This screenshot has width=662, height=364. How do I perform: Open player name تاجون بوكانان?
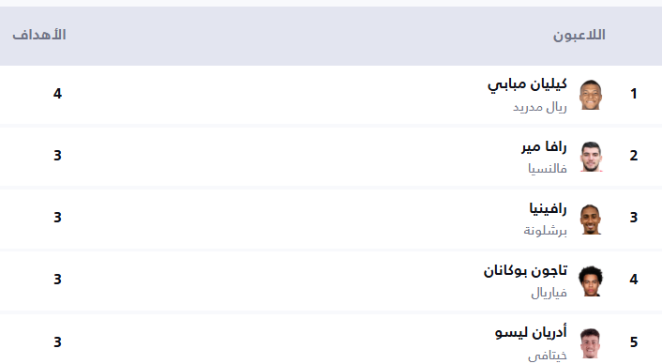525,270
